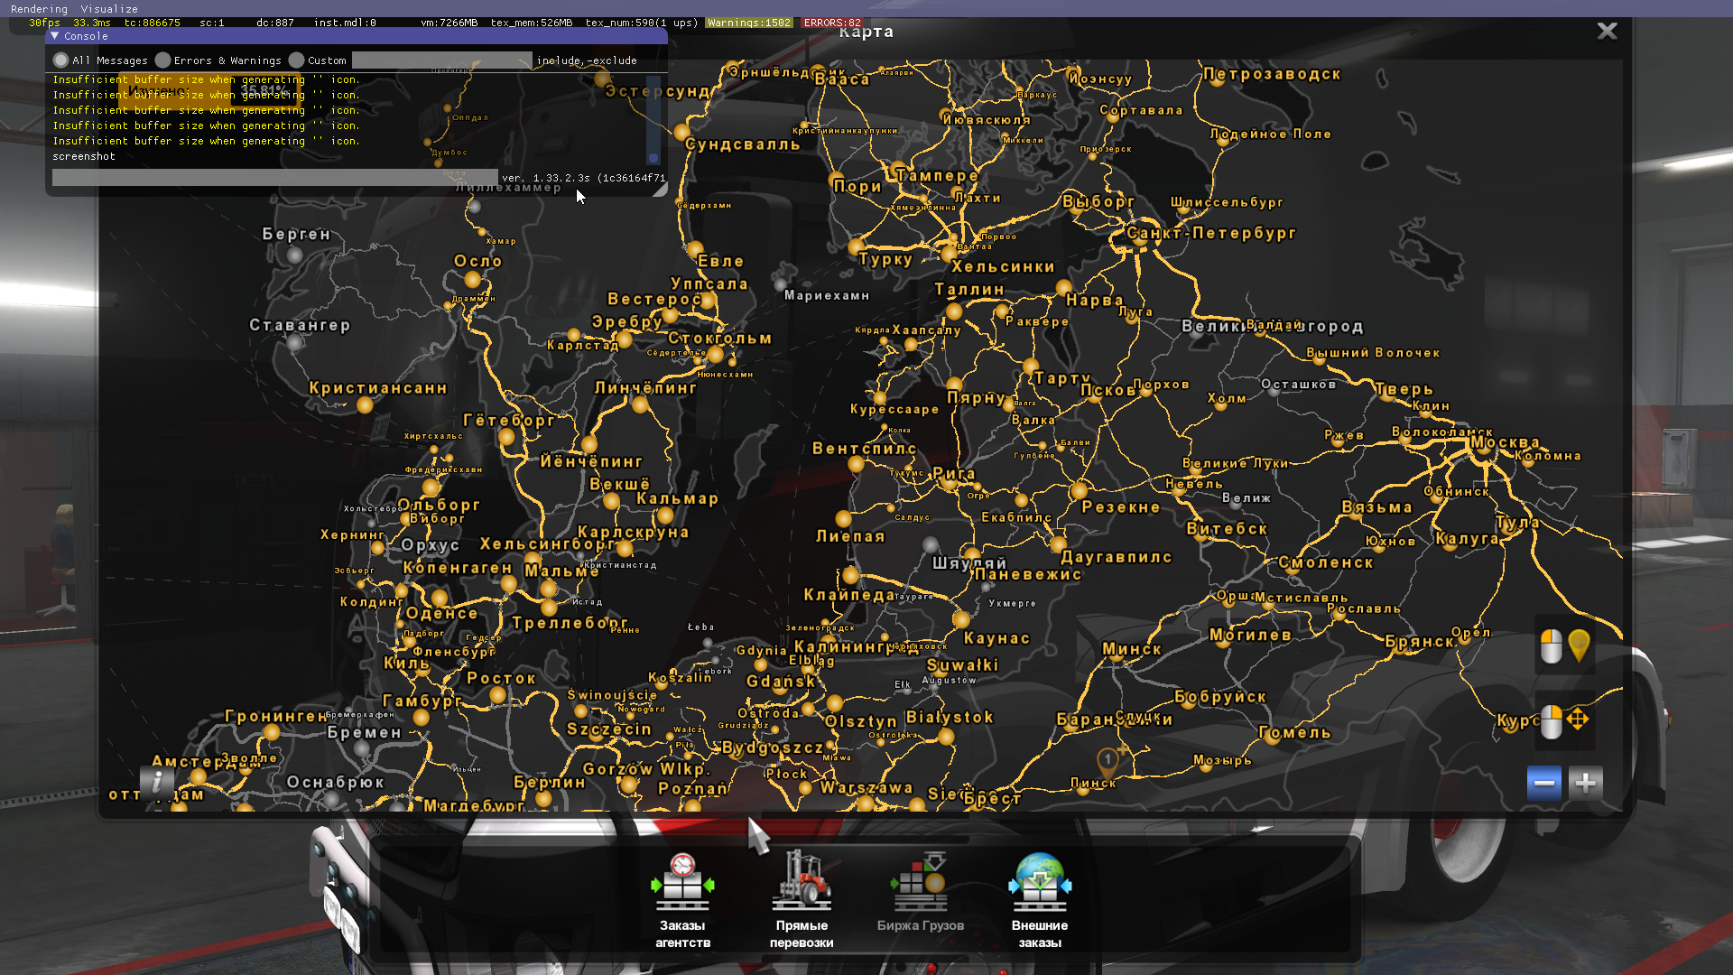Viewport: 1733px width, 975px height.
Task: Click the Гамбург city label
Action: click(422, 701)
